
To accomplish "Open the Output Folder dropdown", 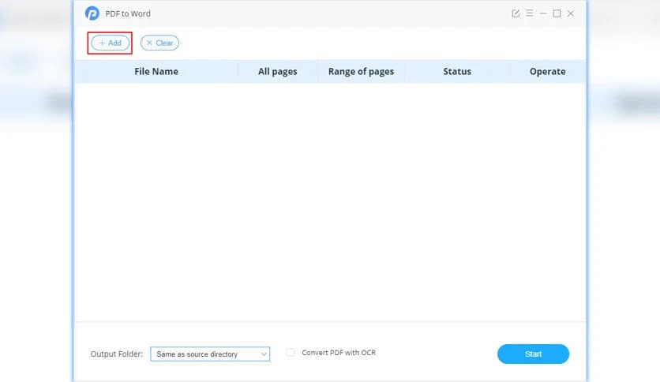I will coord(210,354).
